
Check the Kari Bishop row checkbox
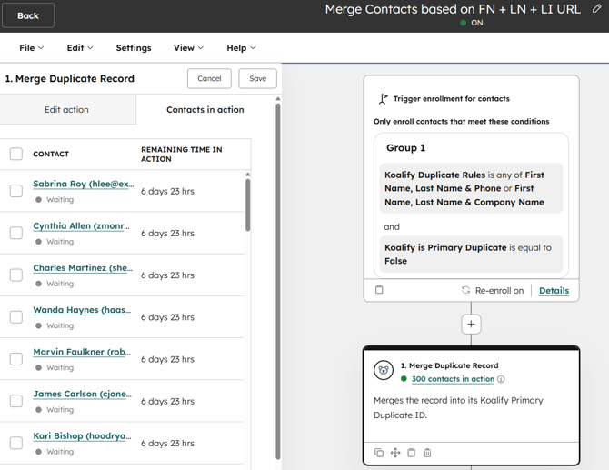click(16, 443)
